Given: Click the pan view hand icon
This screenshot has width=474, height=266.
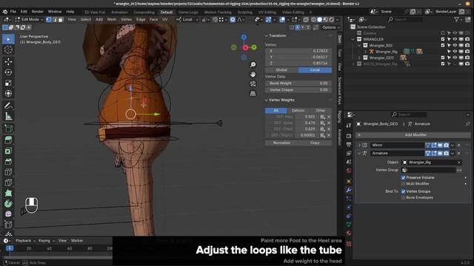Looking at the screenshot, I should [x=253, y=74].
